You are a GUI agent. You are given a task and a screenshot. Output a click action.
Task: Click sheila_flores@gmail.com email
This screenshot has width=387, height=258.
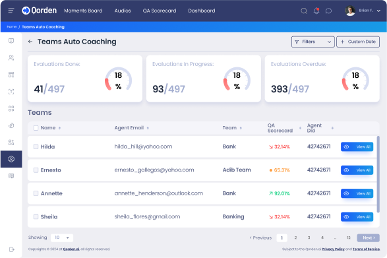pyautogui.click(x=147, y=216)
